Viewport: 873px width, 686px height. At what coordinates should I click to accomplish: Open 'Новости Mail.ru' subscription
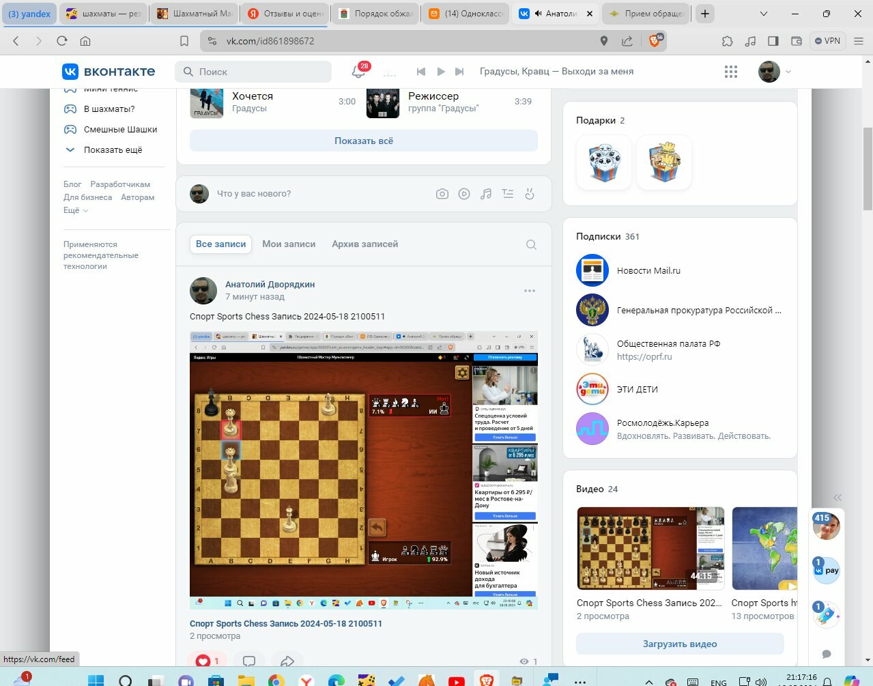point(648,270)
